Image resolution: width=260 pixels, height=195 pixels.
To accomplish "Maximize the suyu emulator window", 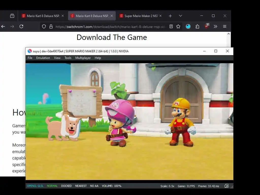I will click(216, 51).
